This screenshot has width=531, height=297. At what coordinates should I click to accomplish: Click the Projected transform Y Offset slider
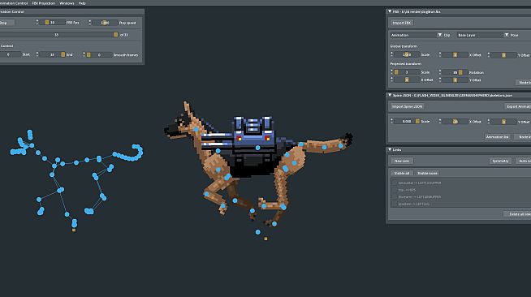point(455,80)
